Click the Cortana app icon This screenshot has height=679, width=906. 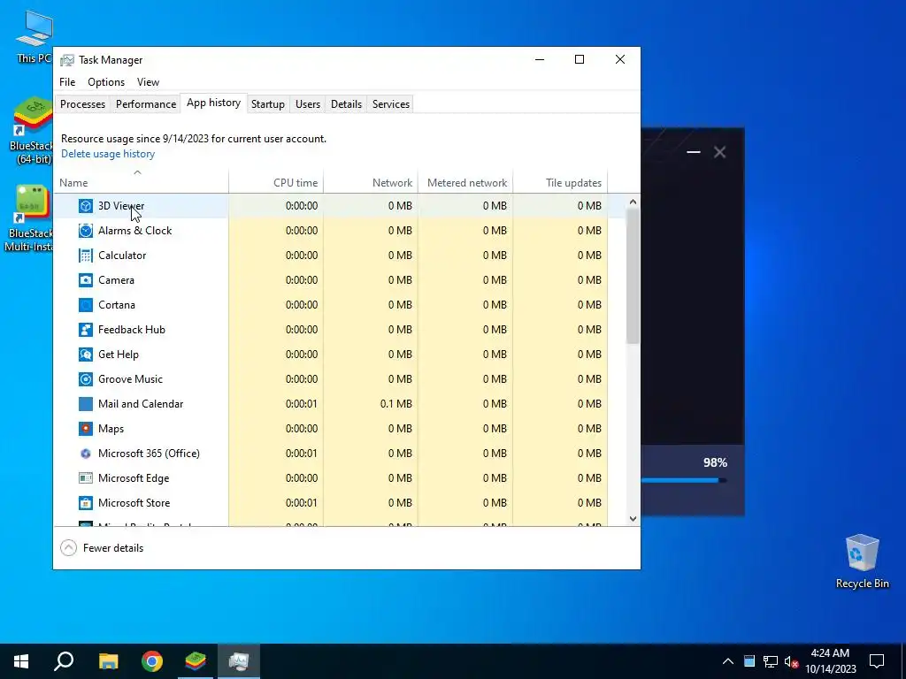[x=86, y=305]
